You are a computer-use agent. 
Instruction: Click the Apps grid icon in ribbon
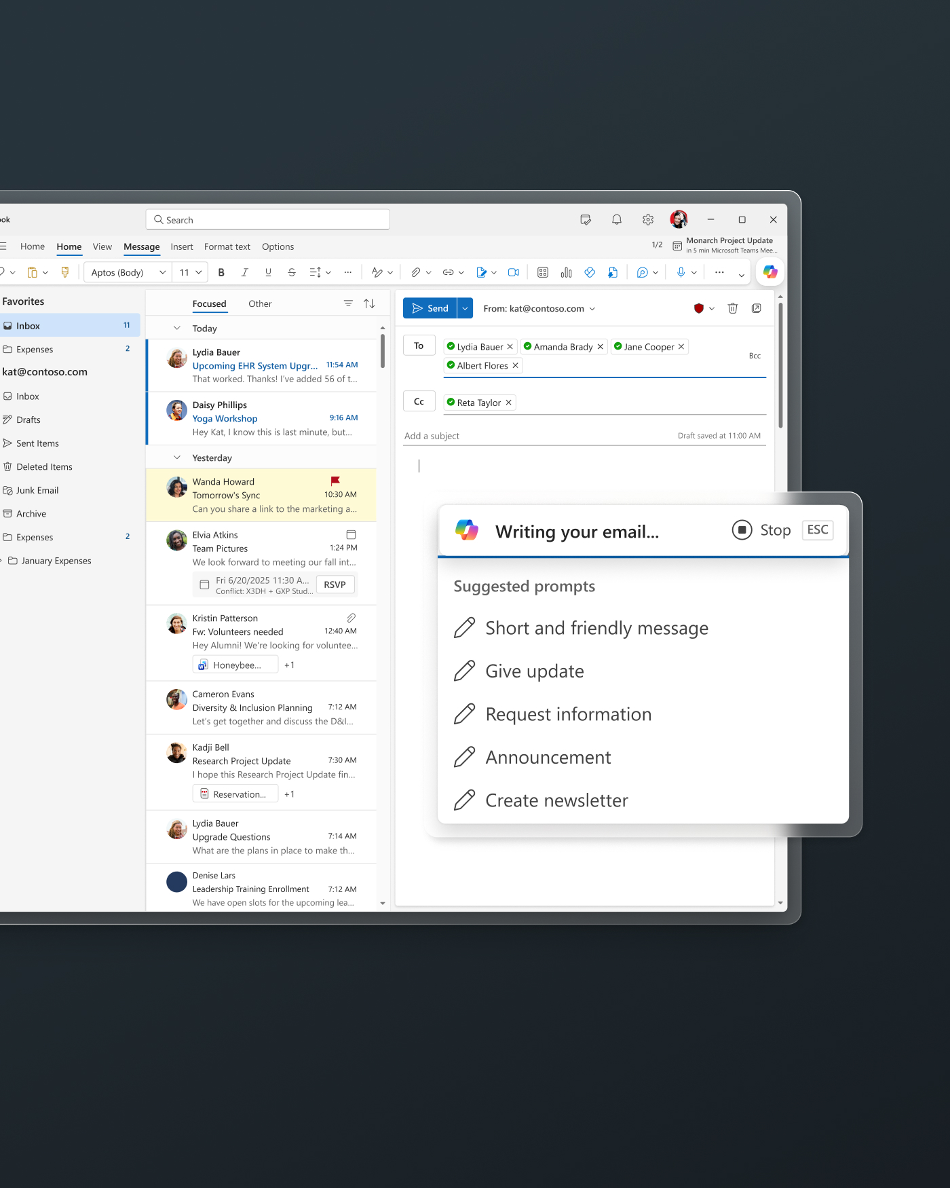pos(543,272)
